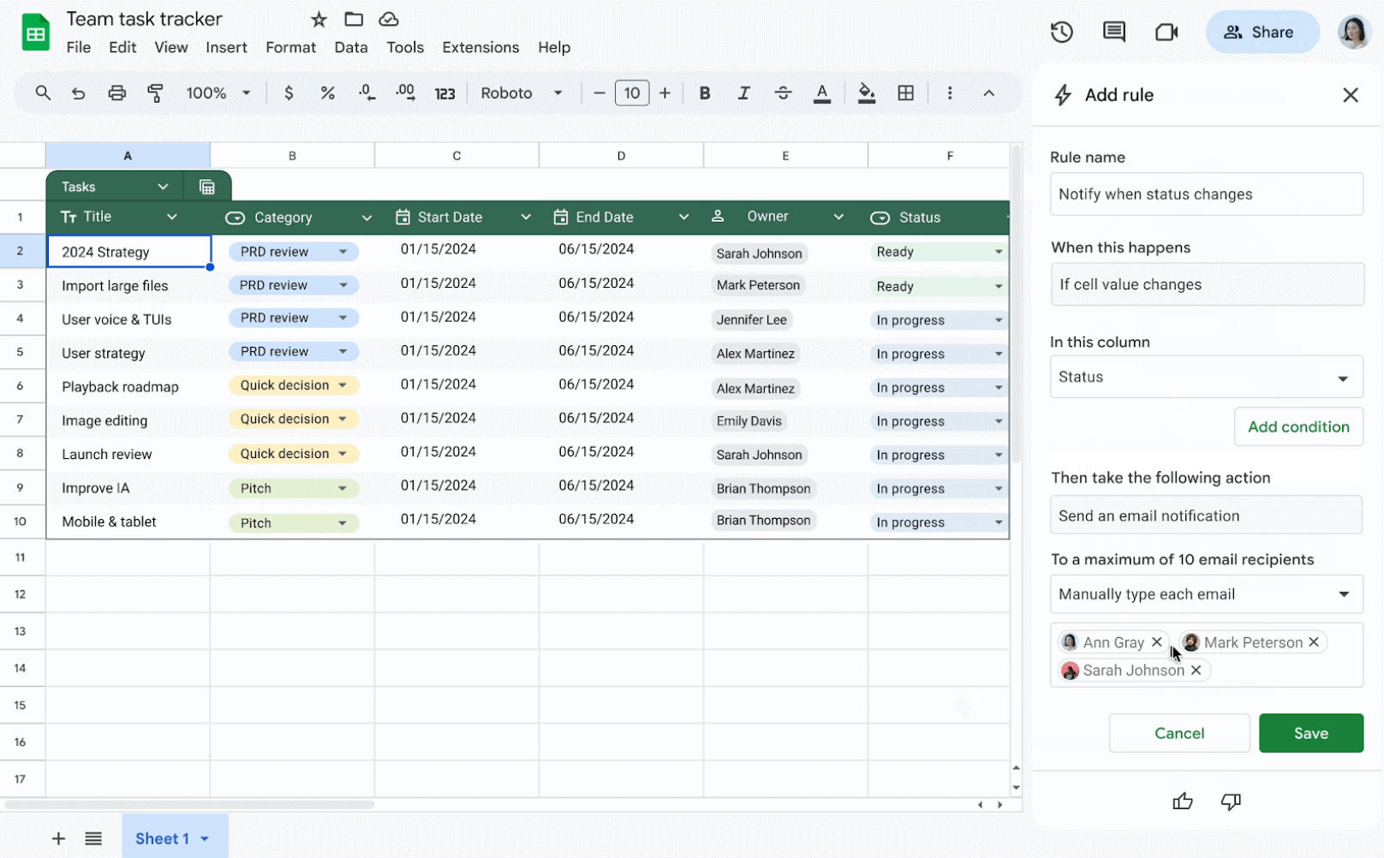Edit the Rule name field
This screenshot has width=1384, height=858.
coord(1206,194)
